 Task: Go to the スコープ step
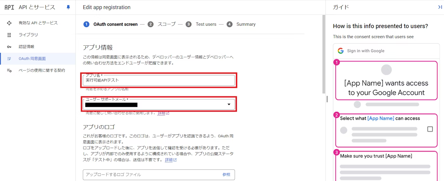click(166, 24)
